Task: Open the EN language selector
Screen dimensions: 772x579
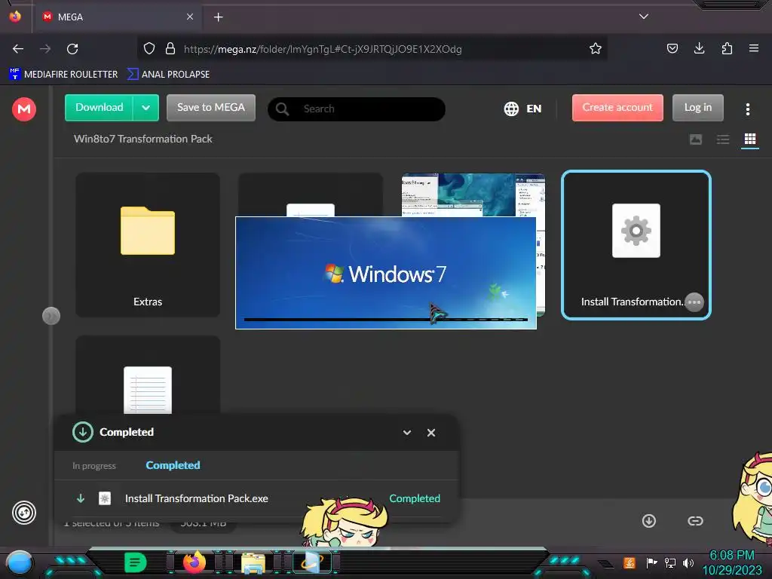Action: click(522, 109)
